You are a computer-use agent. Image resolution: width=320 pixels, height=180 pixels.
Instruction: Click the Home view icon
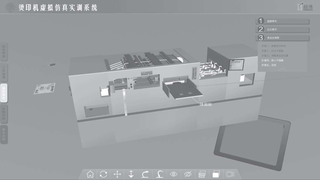pos(90,174)
